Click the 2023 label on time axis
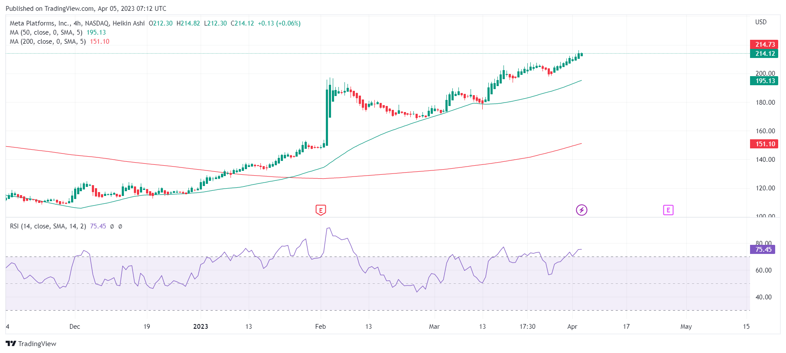Screen dimensions: 786x353 pos(201,327)
